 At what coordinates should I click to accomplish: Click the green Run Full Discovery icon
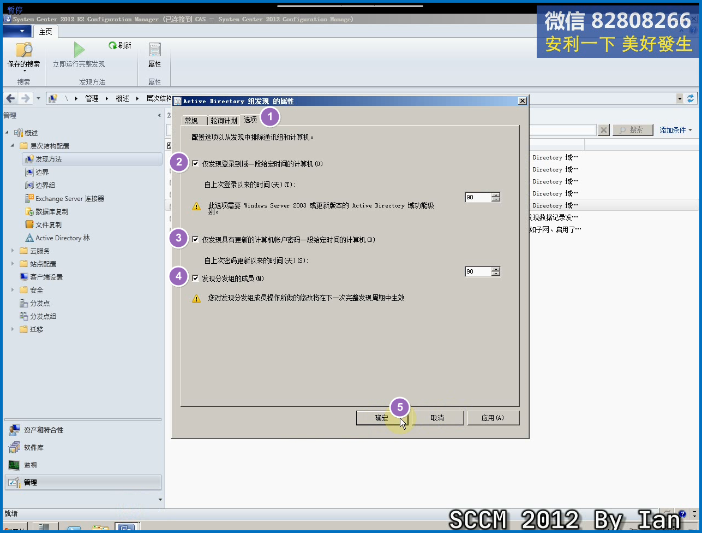coord(79,50)
